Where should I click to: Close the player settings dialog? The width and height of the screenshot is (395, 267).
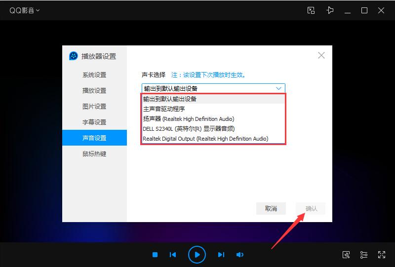pos(321,55)
